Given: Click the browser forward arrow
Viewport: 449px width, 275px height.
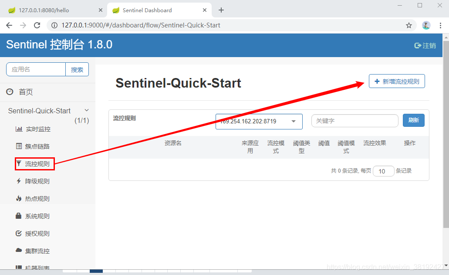Looking at the screenshot, I should 23,25.
